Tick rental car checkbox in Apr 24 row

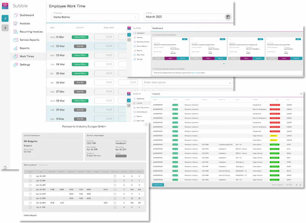click(115, 194)
